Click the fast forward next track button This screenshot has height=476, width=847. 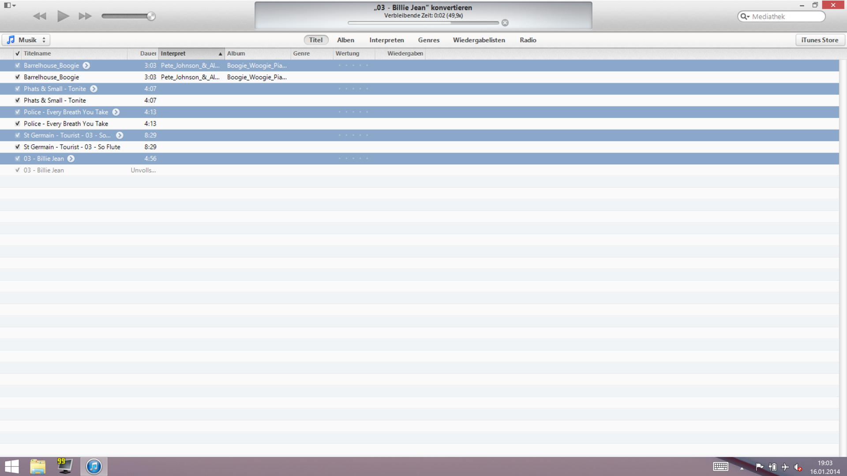coord(85,16)
